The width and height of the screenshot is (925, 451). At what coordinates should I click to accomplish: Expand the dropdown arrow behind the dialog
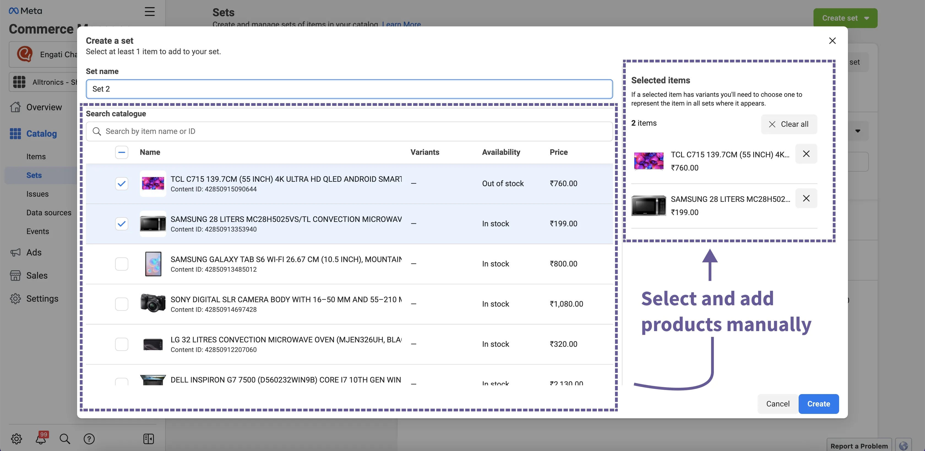(x=858, y=131)
